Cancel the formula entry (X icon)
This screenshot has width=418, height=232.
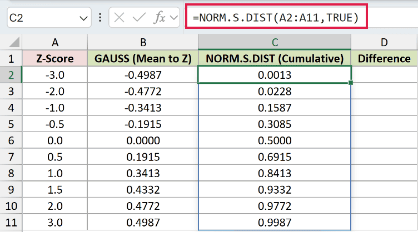[x=119, y=18]
